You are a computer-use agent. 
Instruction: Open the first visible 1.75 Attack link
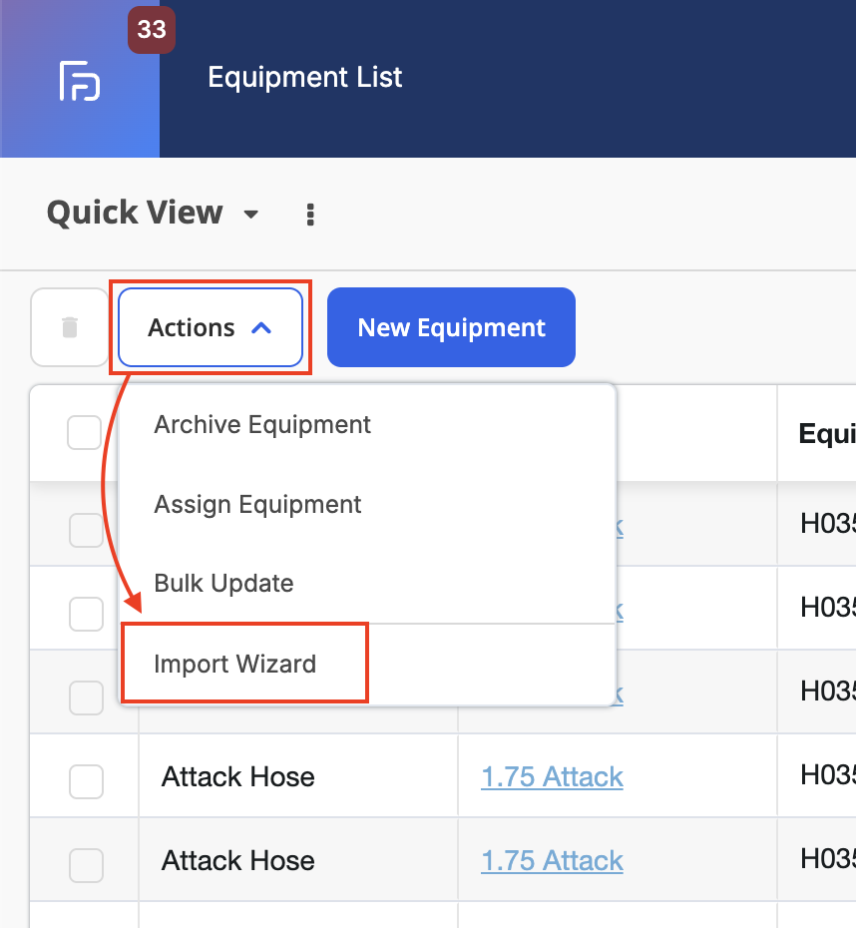click(x=552, y=776)
